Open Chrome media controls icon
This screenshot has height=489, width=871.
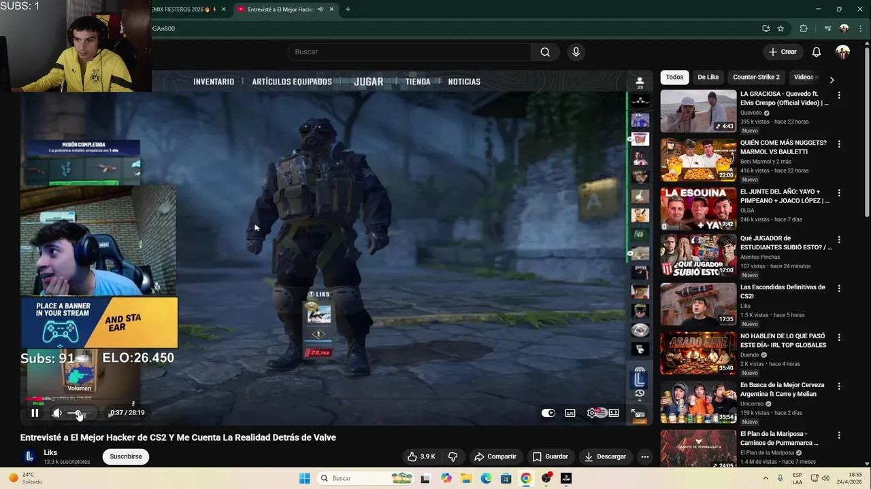[x=827, y=29]
